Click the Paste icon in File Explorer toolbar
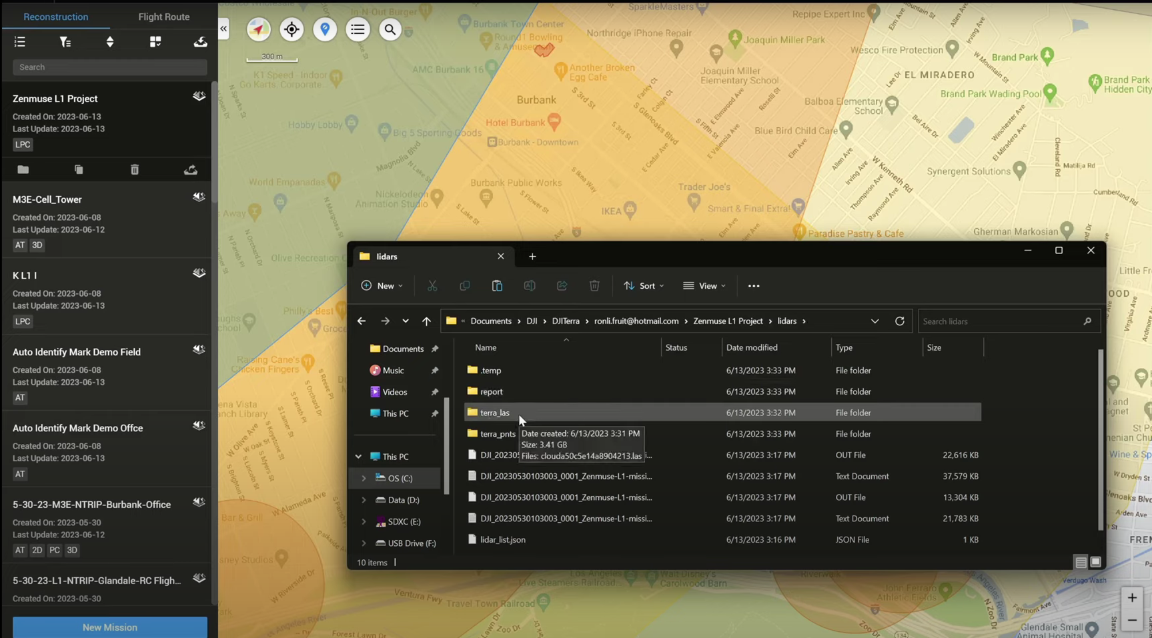This screenshot has height=638, width=1152. pos(497,286)
